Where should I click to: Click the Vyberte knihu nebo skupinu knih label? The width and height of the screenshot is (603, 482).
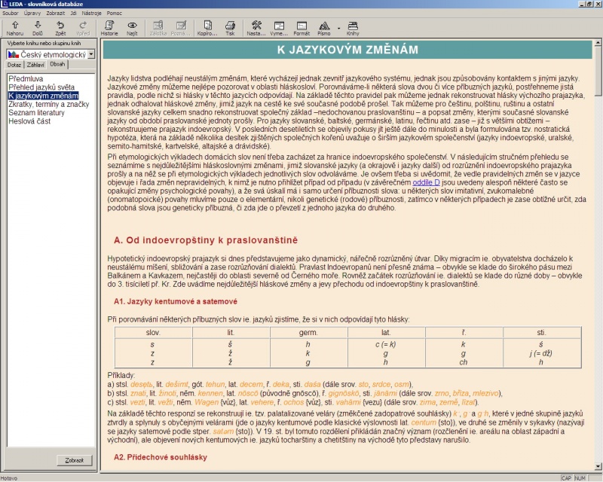(x=44, y=44)
